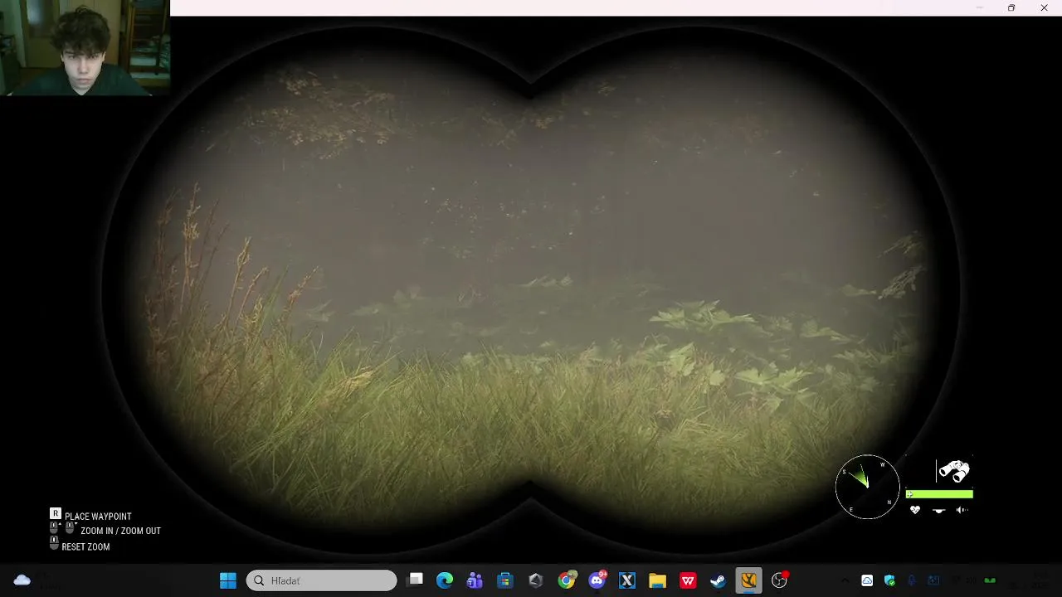This screenshot has height=597, width=1062.
Task: Open WPS Office from the taskbar
Action: 688,580
